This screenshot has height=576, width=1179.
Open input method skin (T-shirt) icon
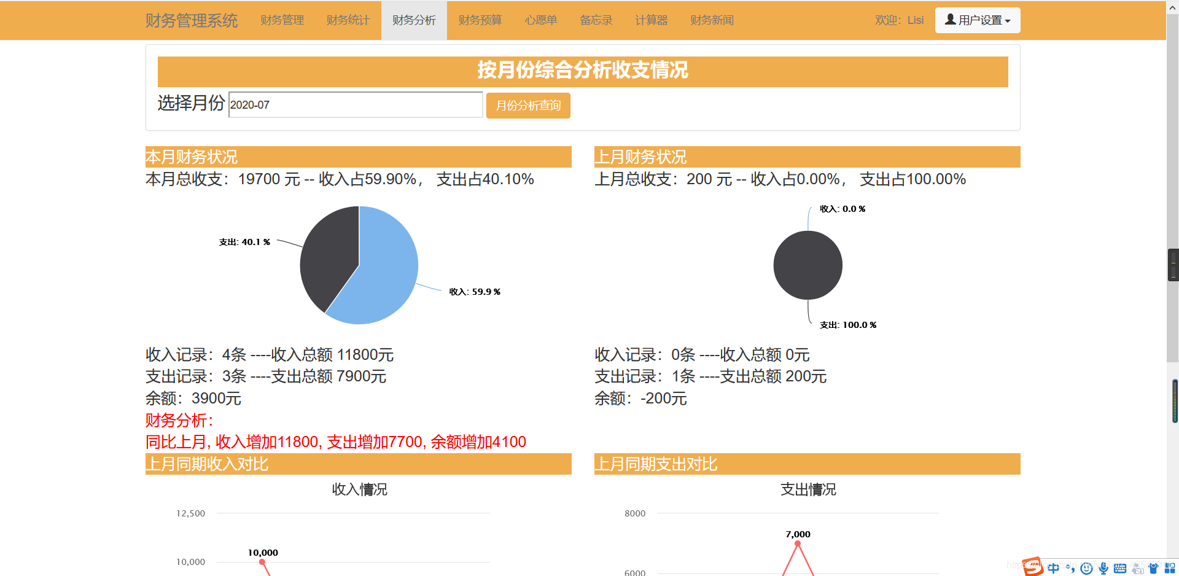tap(1154, 567)
